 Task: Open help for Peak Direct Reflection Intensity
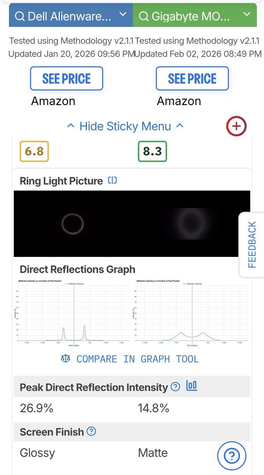pos(175,387)
